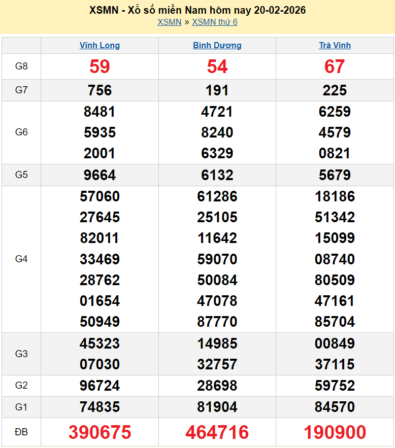Select Bình Dương special prize 464716
Viewport: 395px width, 448px height.
[x=217, y=432]
